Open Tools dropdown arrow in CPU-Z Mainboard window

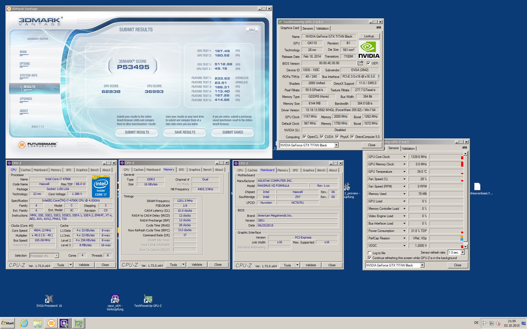click(x=297, y=265)
